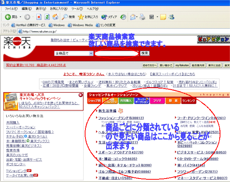Refresh the page using the green arrows icon
The height and width of the screenshot is (182, 230).
tap(47, 17)
